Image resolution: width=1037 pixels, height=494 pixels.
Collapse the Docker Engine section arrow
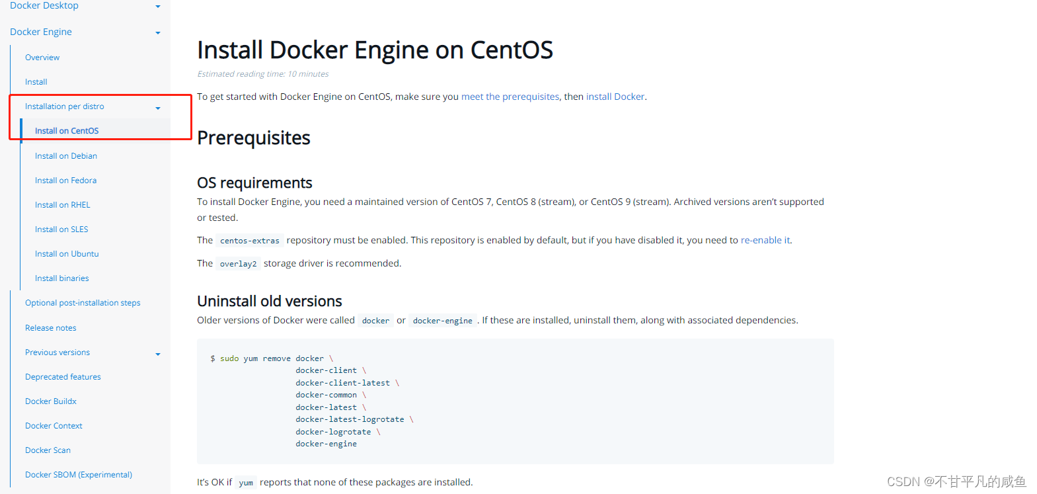[157, 33]
